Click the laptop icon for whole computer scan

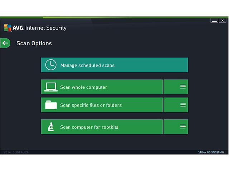51,87
